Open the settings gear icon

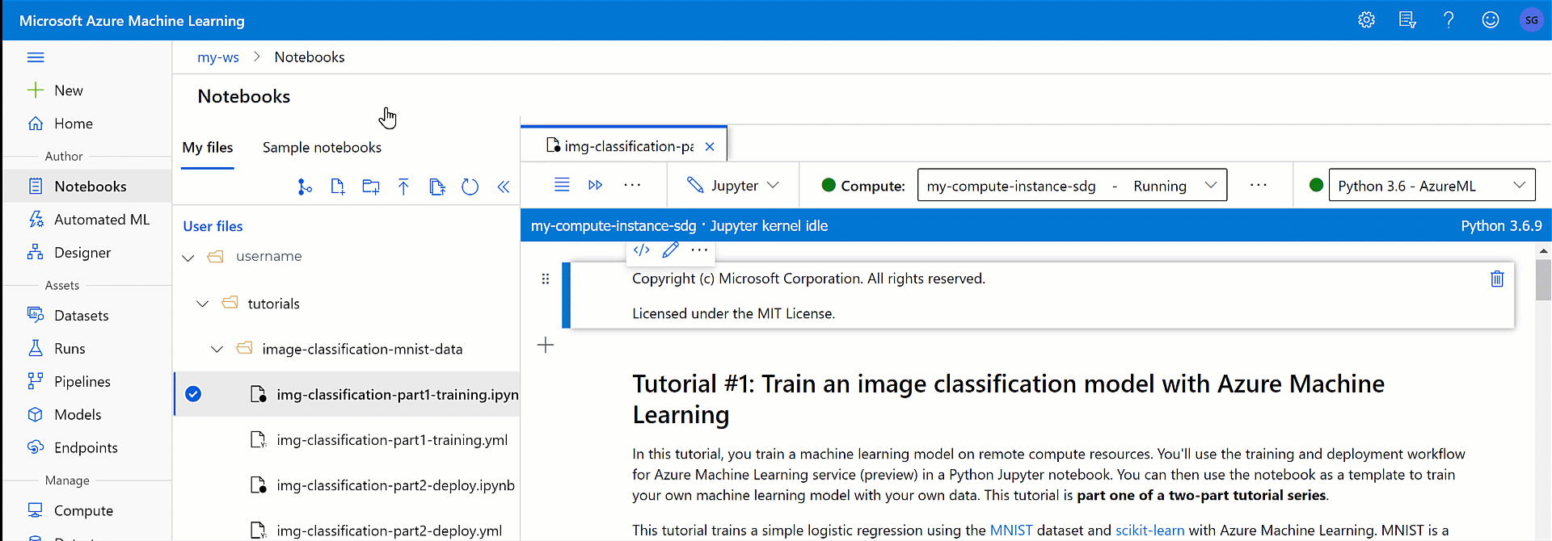pos(1366,20)
